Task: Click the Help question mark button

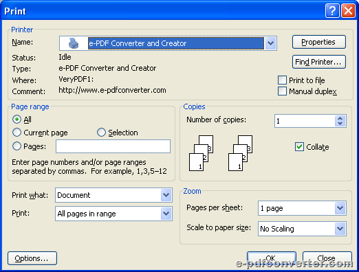Action: click(x=332, y=11)
